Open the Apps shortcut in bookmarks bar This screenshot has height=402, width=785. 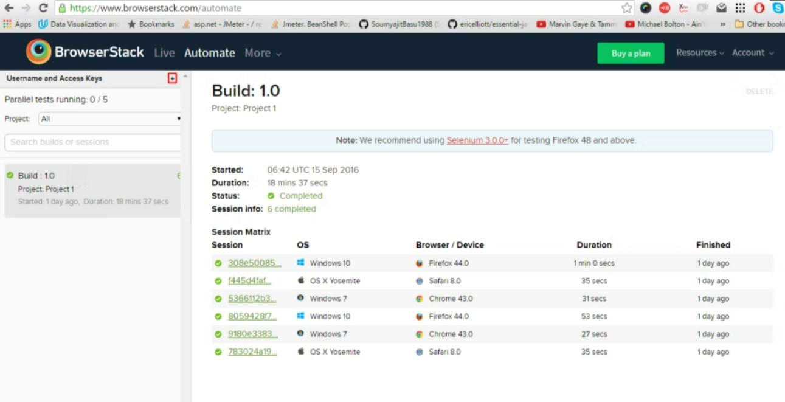pyautogui.click(x=18, y=24)
